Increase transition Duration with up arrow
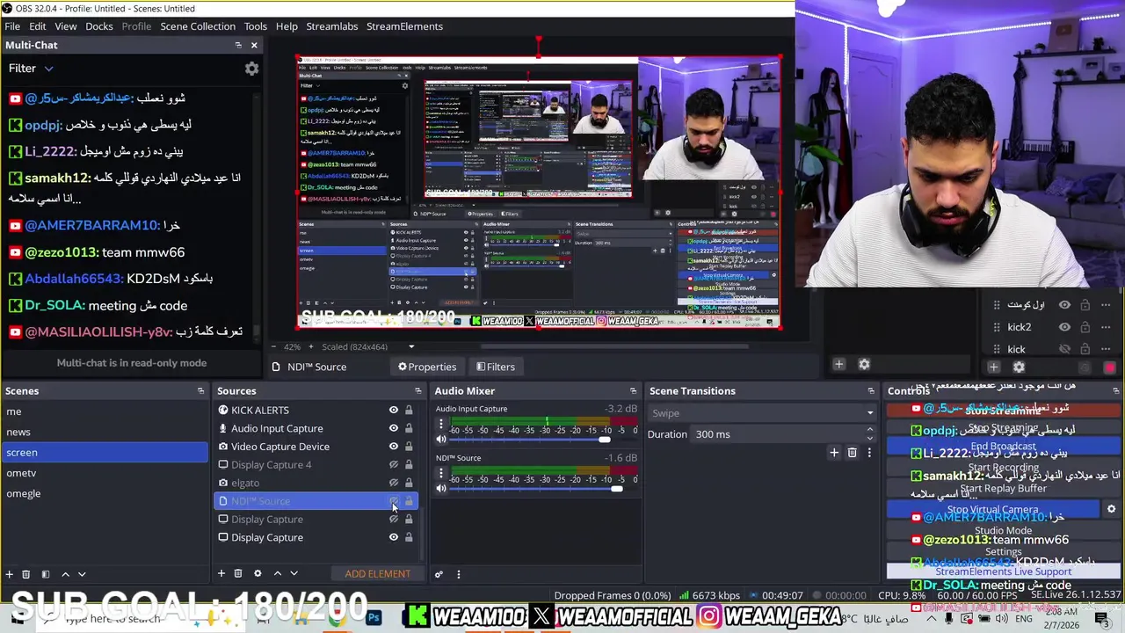 [x=870, y=430]
